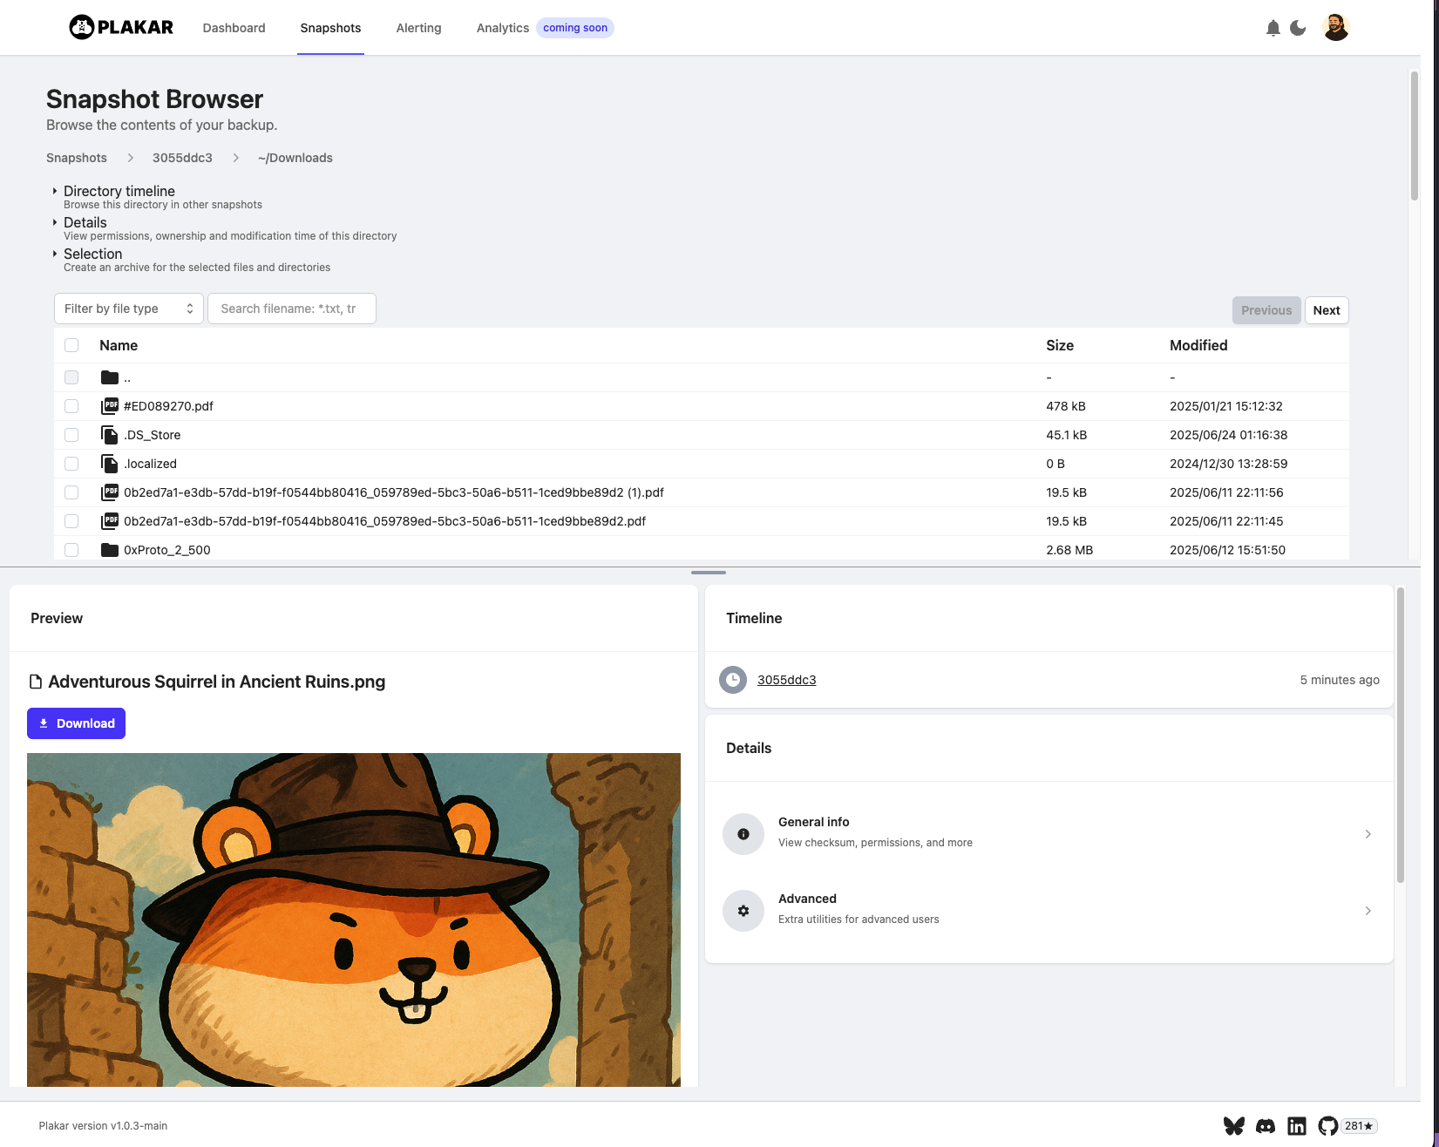Image resolution: width=1439 pixels, height=1147 pixels.
Task: Click the Search filename input field
Action: click(x=291, y=309)
